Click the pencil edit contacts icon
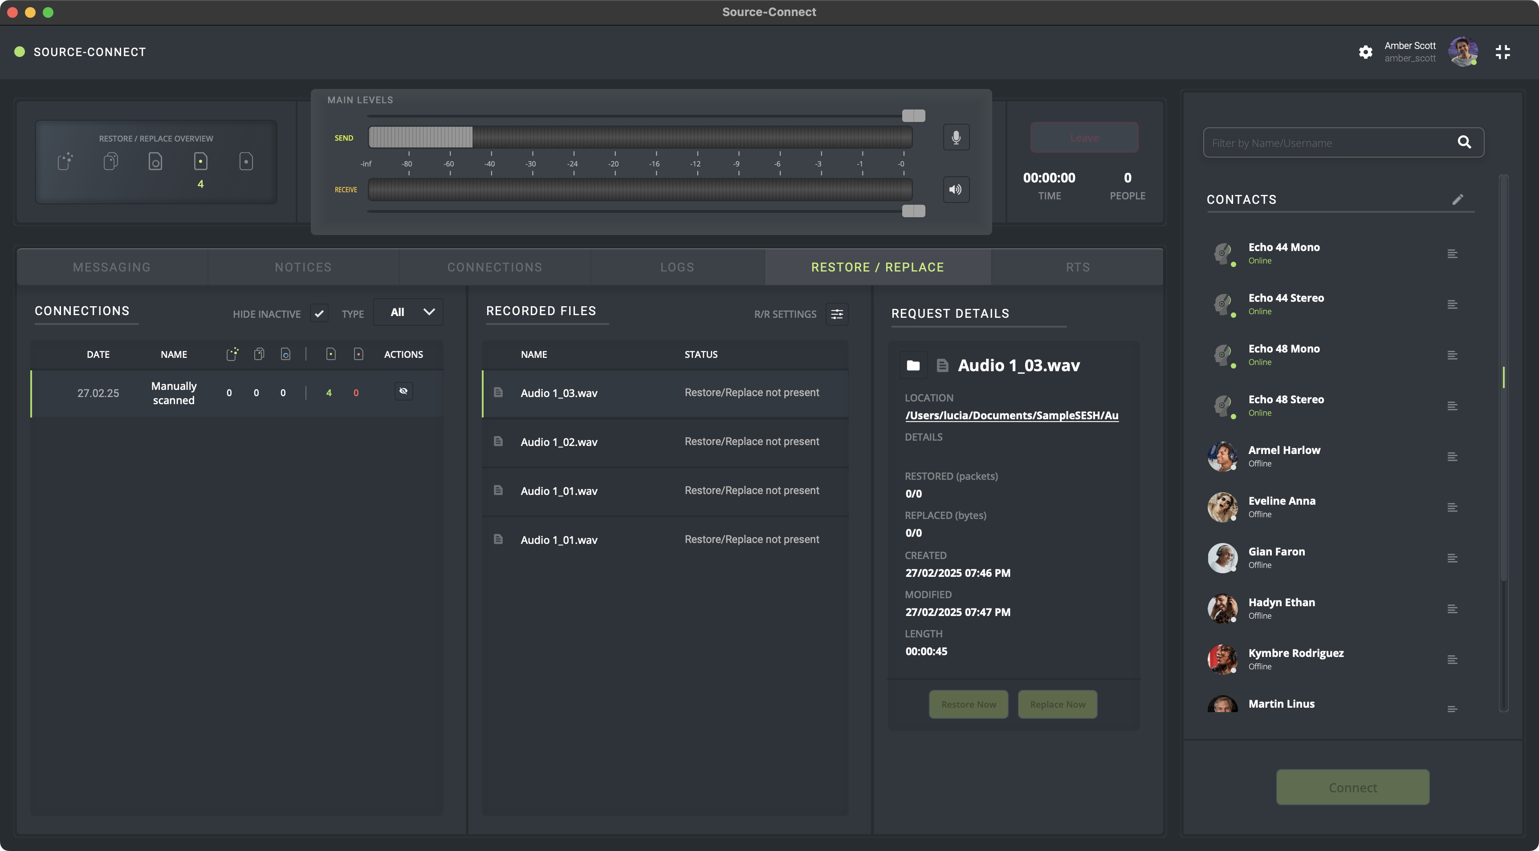 pyautogui.click(x=1458, y=199)
